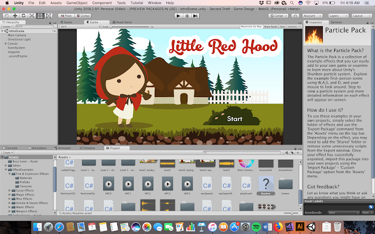Expand the Editor folder in Project tree

6,166
